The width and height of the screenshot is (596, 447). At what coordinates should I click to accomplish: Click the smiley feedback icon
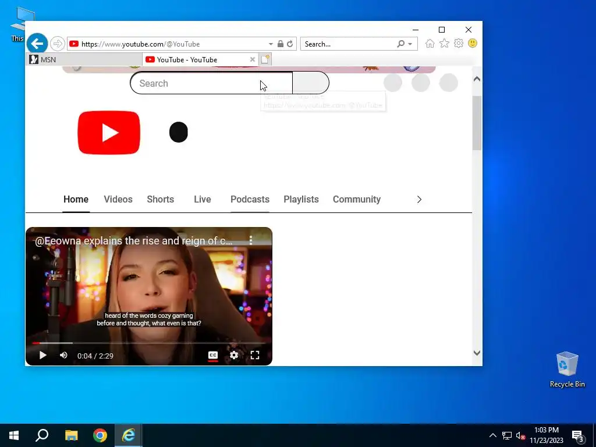(x=473, y=43)
